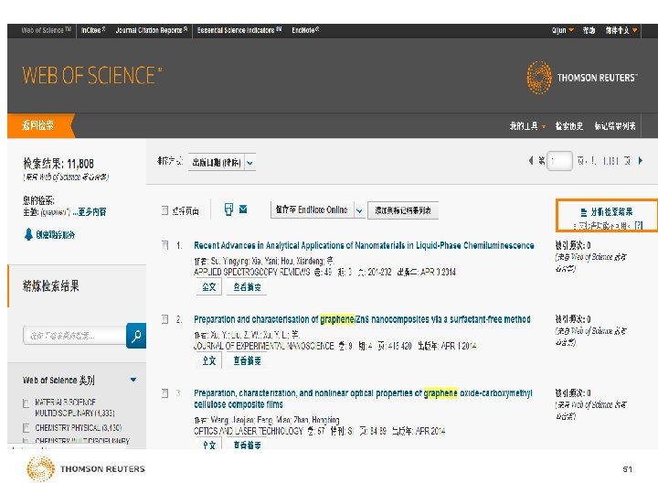Click the Thomson Reuters logo in header

(x=581, y=78)
